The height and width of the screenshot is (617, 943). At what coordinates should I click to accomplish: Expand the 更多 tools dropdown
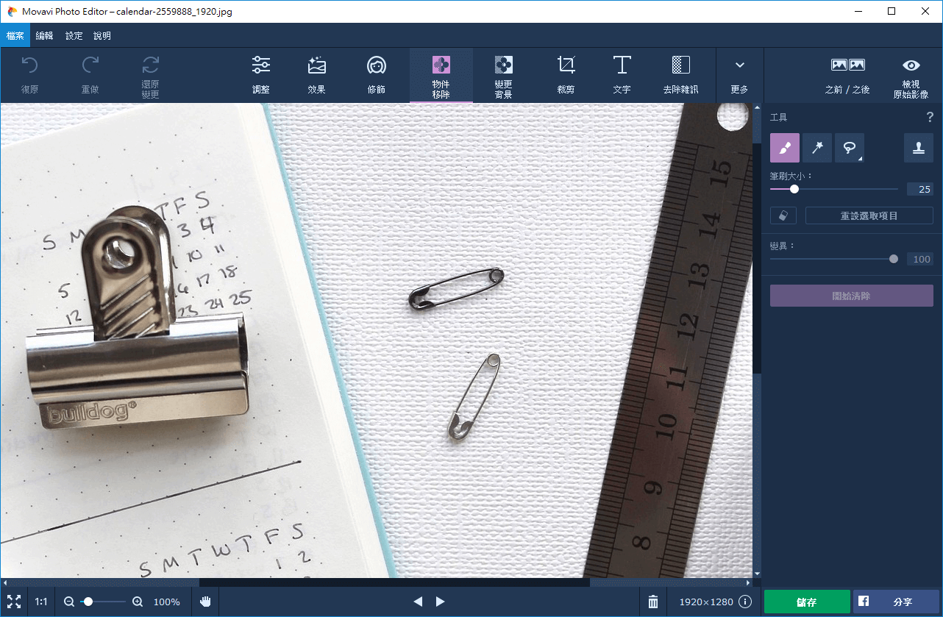coord(739,75)
